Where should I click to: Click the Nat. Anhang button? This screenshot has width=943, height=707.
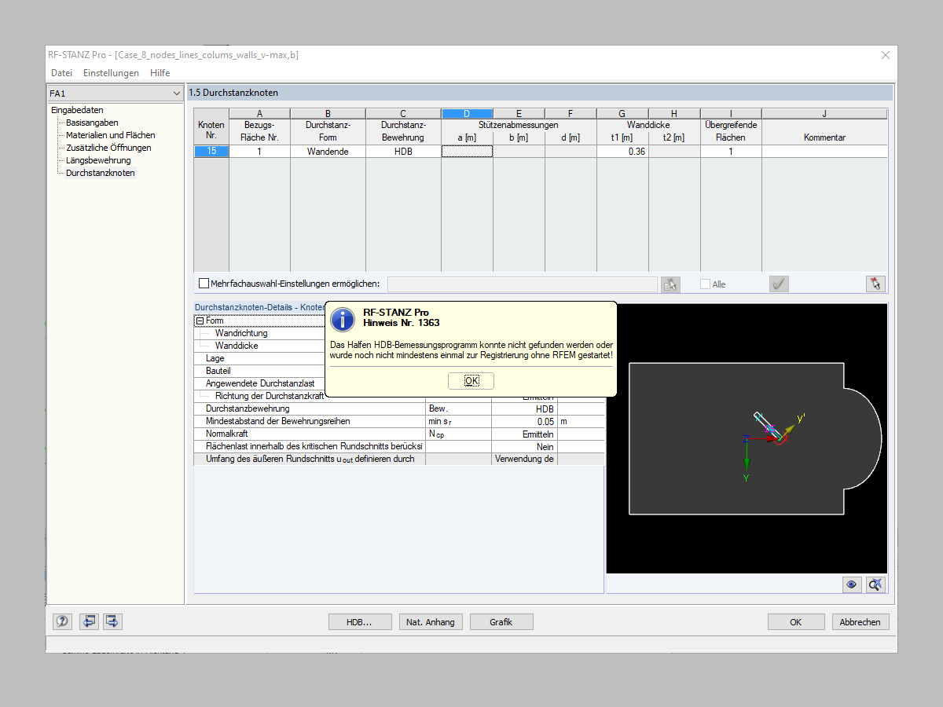[430, 622]
